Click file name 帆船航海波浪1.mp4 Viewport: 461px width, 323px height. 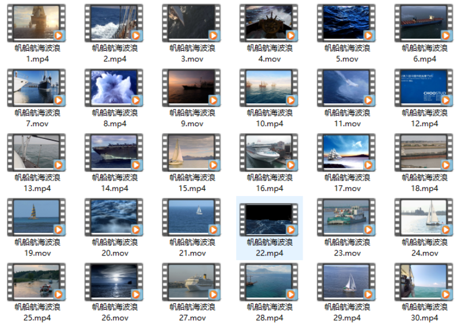pos(37,54)
